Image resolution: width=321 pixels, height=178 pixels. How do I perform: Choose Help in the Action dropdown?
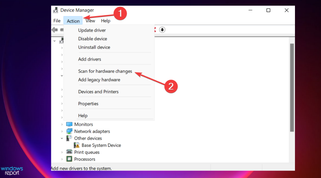83,116
